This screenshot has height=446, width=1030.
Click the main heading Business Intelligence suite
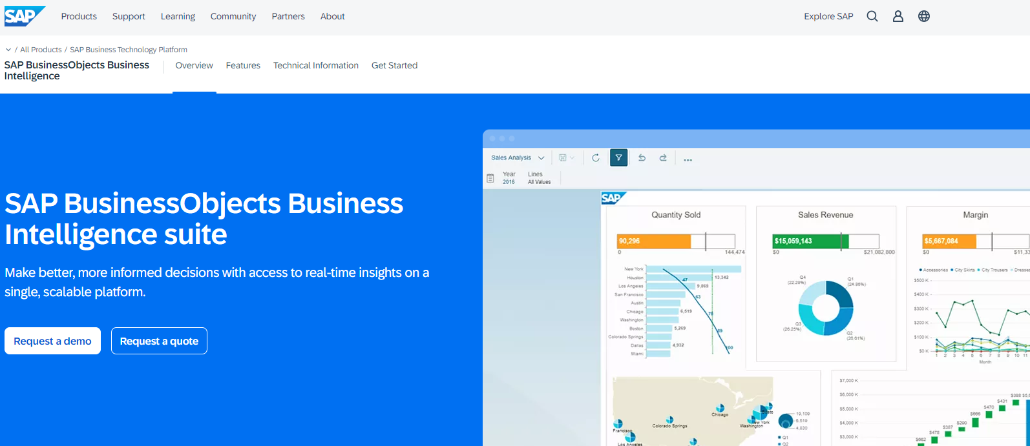click(x=204, y=219)
